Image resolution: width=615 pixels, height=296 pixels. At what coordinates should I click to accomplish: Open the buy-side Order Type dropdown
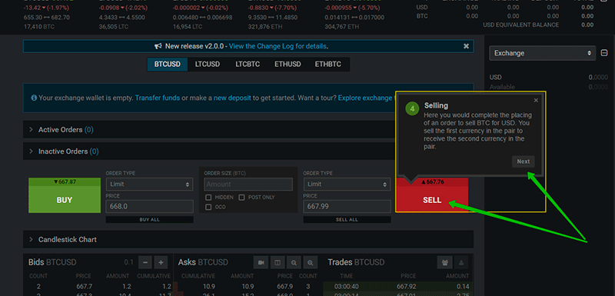[x=149, y=185]
